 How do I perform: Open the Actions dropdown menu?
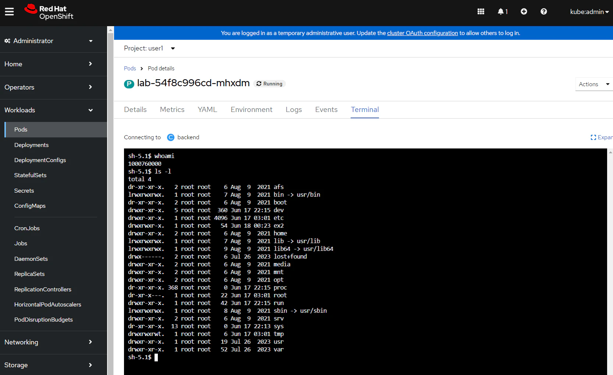(593, 84)
